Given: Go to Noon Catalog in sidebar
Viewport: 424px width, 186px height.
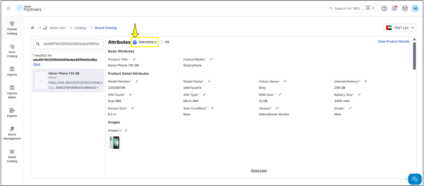Looking at the screenshot, I should point(12,50).
